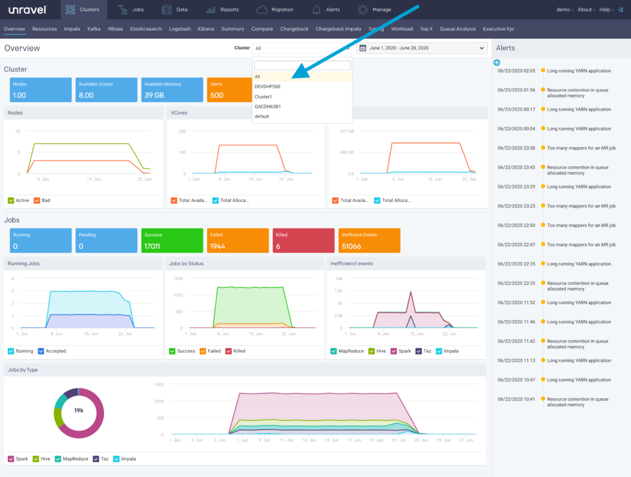631x477 pixels.
Task: Disable the Impala legend under Jobs by Type
Action: click(x=116, y=459)
